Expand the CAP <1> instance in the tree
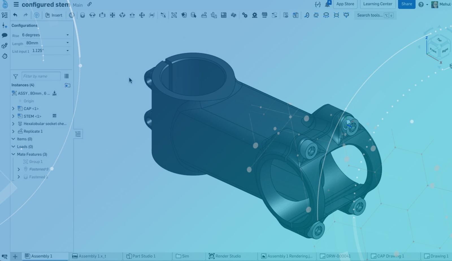Image resolution: width=452 pixels, height=261 pixels. (13, 108)
